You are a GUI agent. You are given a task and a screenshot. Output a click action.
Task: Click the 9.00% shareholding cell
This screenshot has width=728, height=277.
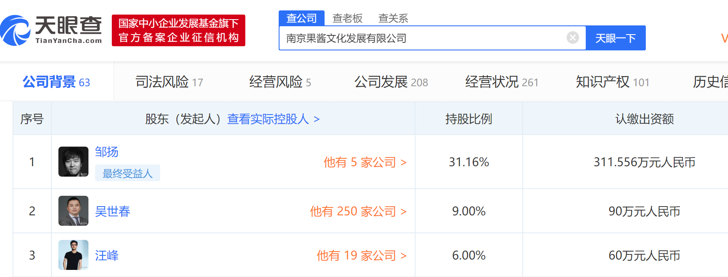(469, 211)
